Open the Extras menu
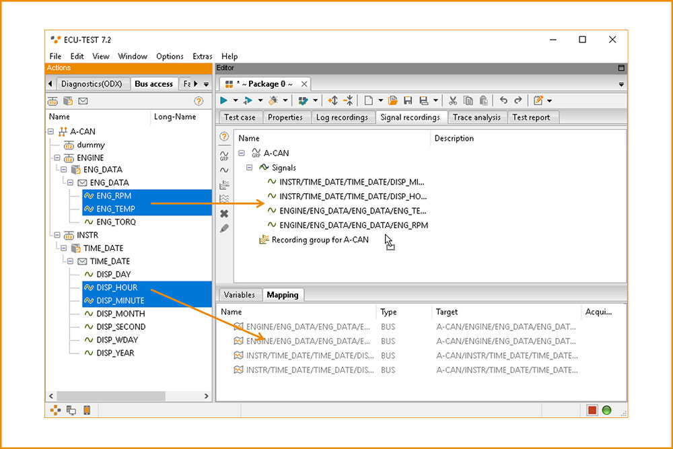The image size is (673, 449). coord(202,57)
